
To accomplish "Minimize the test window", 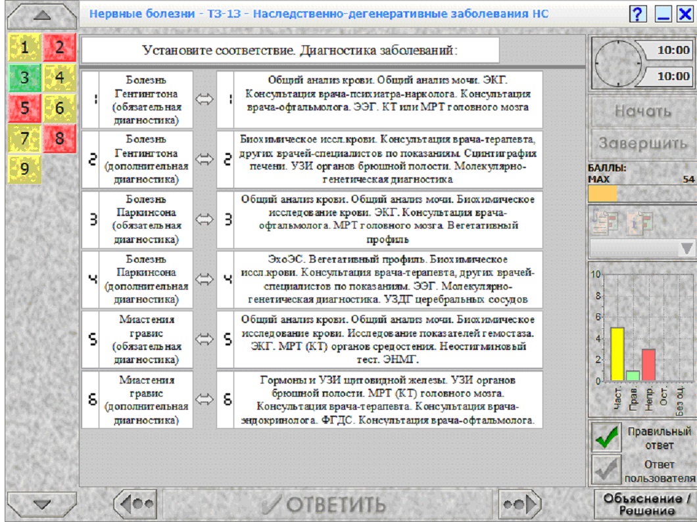I will (x=662, y=14).
